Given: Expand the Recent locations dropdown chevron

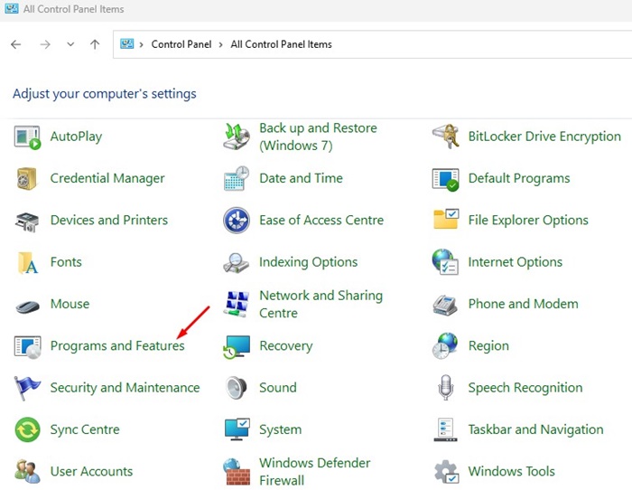Looking at the screenshot, I should 70,44.
